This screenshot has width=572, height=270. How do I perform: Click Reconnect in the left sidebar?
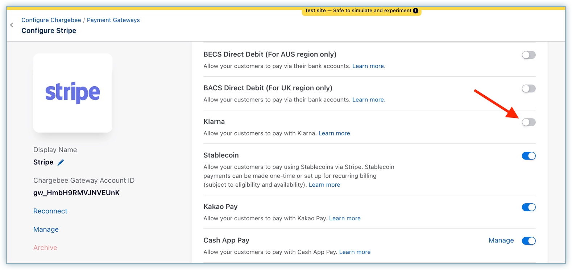50,211
